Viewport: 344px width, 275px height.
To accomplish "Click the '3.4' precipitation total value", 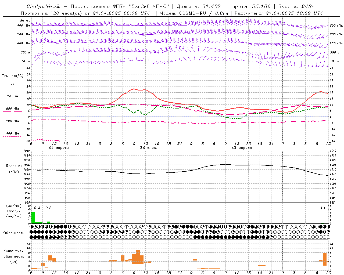I will tap(37, 208).
